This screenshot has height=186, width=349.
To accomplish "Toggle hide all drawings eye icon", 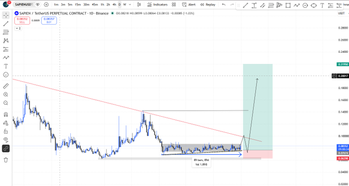I will pos(6,140).
